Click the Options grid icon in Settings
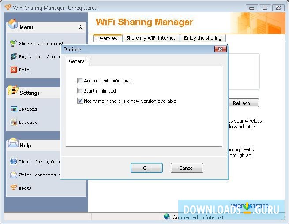289x224 pixels. (14, 109)
